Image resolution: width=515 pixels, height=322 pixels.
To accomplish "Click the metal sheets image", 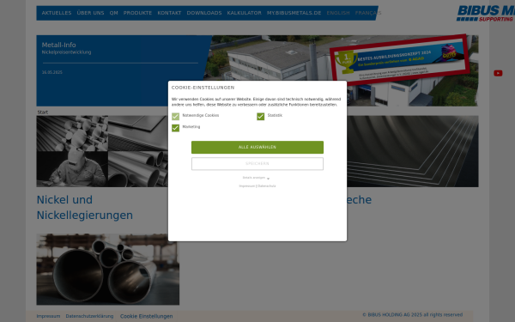I will click(x=413, y=151).
